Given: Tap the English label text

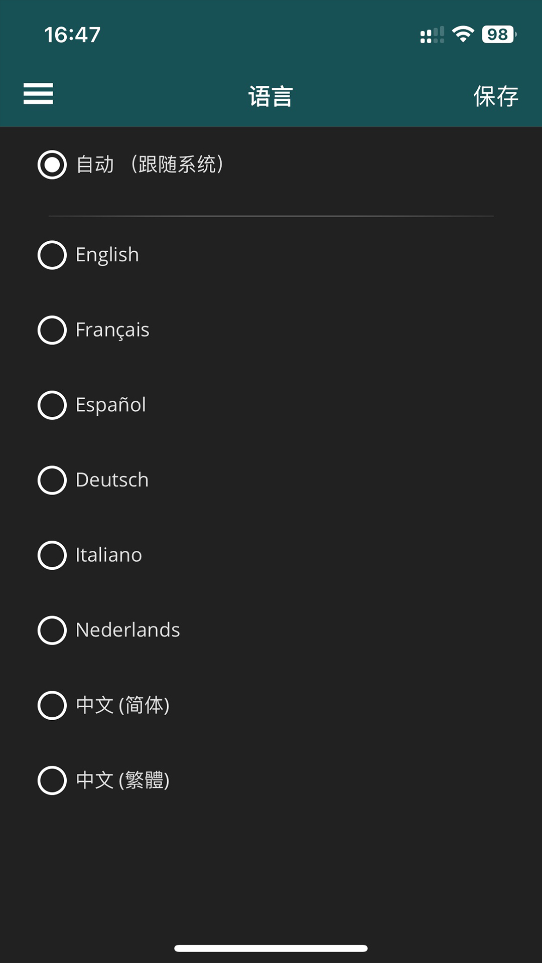Looking at the screenshot, I should pyautogui.click(x=107, y=255).
